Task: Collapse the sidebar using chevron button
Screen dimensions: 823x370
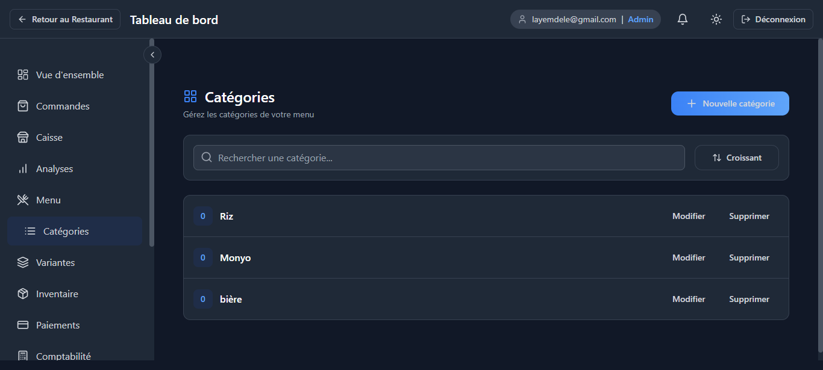Action: pyautogui.click(x=152, y=55)
